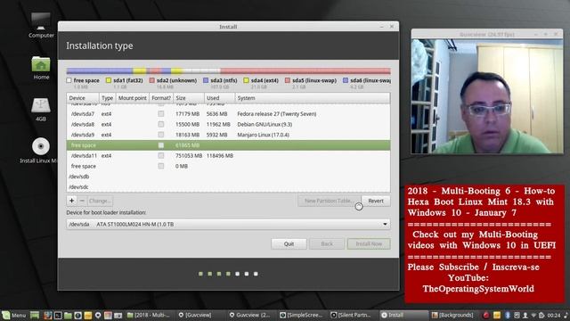This screenshot has height=321, width=570.
Task: Open the Computer desktop icon
Action: 41,25
